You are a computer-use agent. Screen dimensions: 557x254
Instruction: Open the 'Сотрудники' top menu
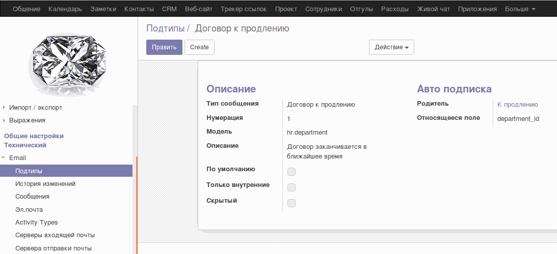324,9
